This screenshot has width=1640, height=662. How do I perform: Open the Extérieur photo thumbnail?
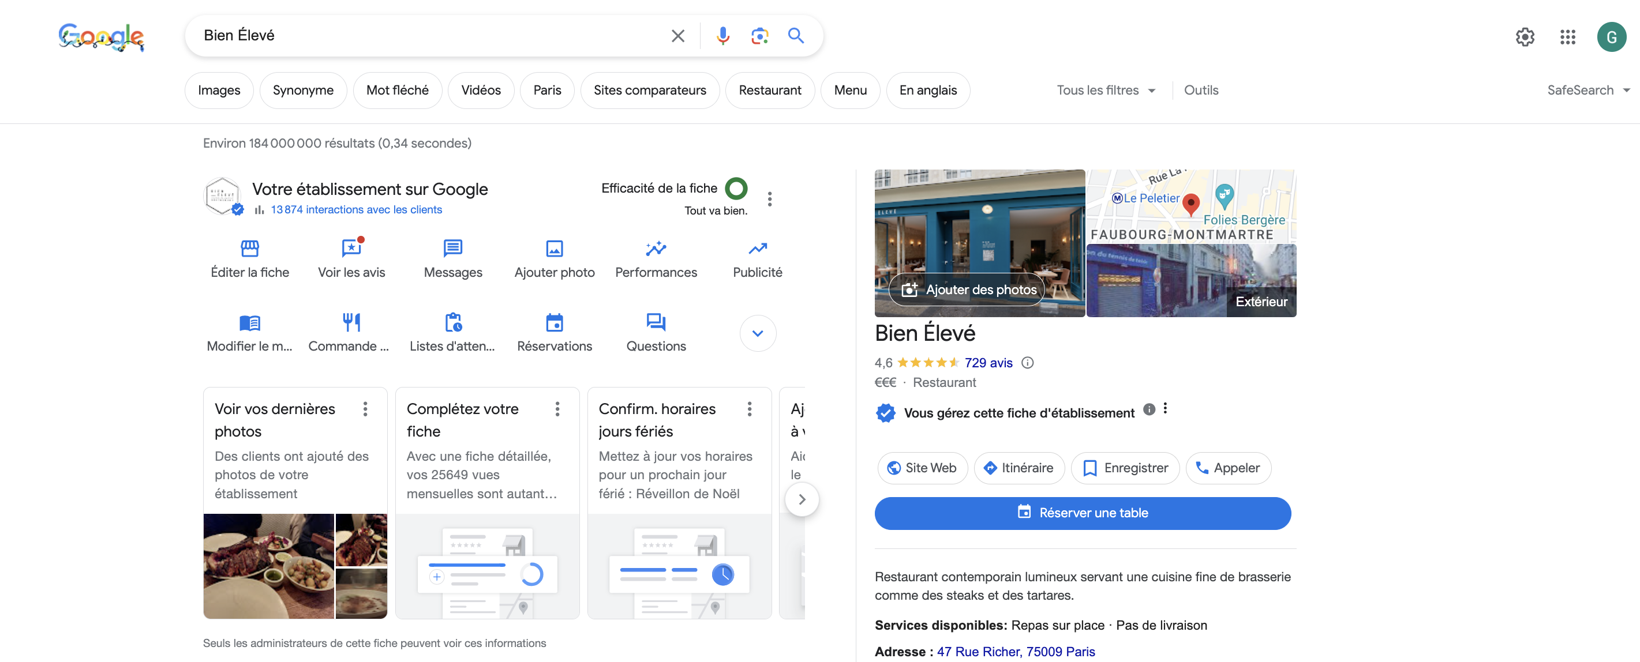(1190, 280)
